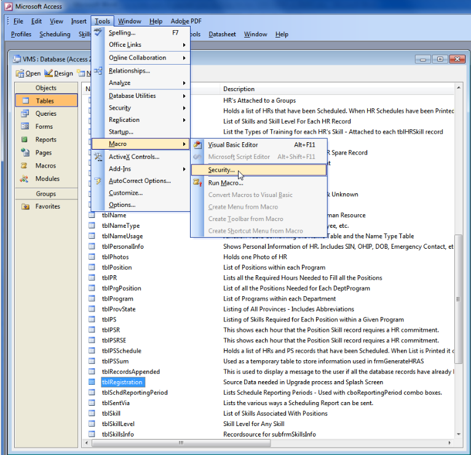Choose Run Macro... menu item
Viewport: 471px width, 455px height.
(259, 183)
